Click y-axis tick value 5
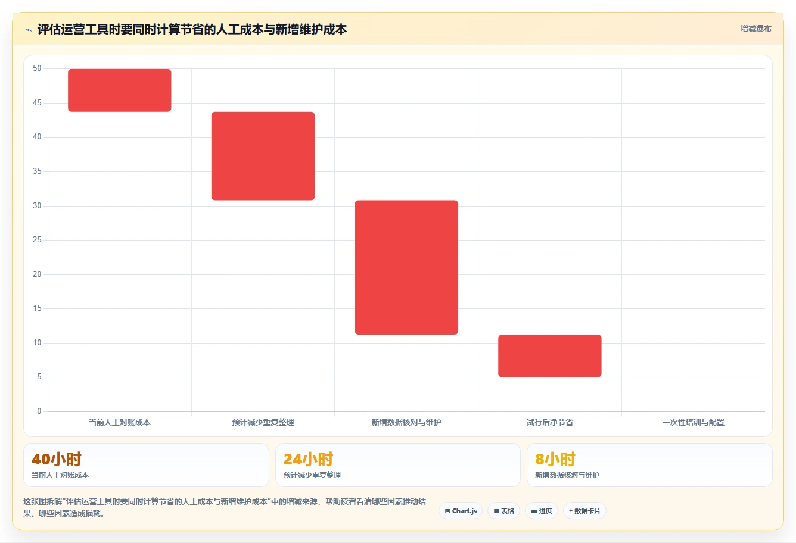The height and width of the screenshot is (543, 796). pyautogui.click(x=39, y=377)
